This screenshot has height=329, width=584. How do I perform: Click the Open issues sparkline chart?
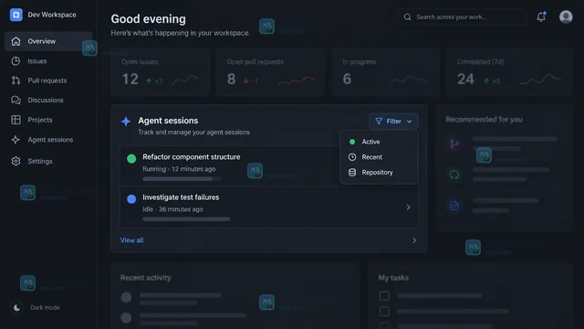185,80
